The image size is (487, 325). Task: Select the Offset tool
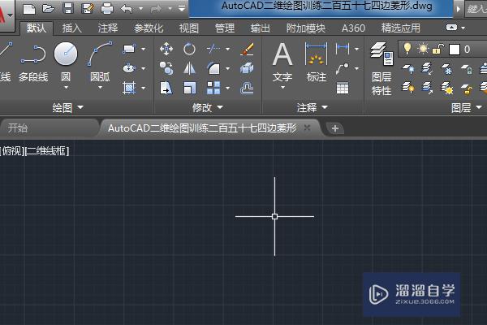[248, 88]
